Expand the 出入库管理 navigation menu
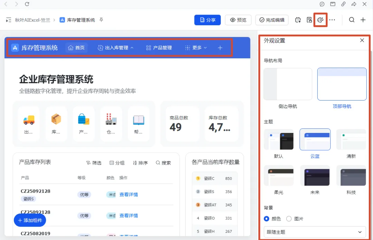 (x=116, y=48)
